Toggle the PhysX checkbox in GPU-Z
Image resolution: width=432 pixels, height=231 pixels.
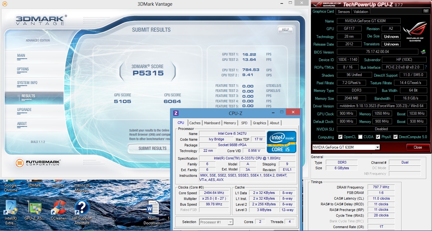point(378,137)
